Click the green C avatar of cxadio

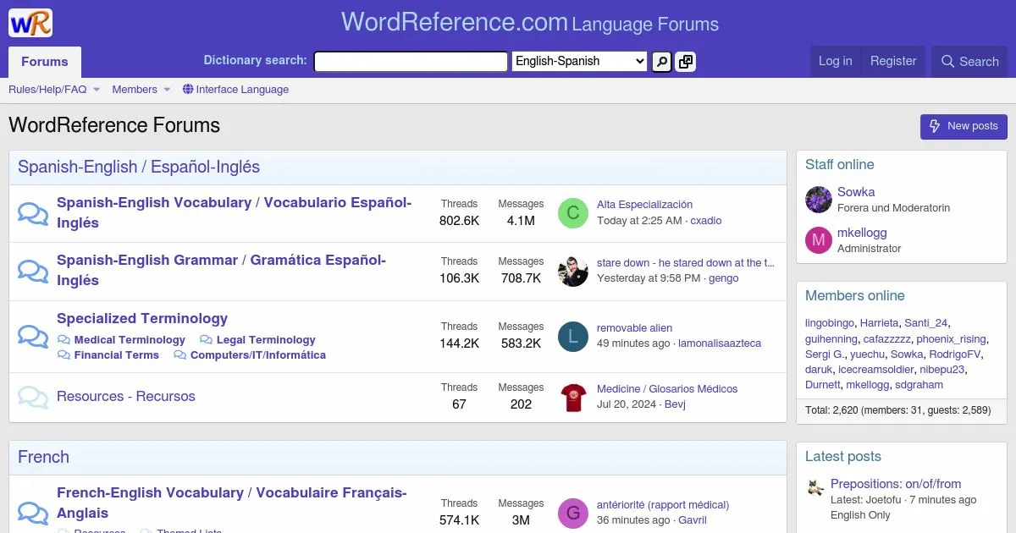[x=573, y=213]
